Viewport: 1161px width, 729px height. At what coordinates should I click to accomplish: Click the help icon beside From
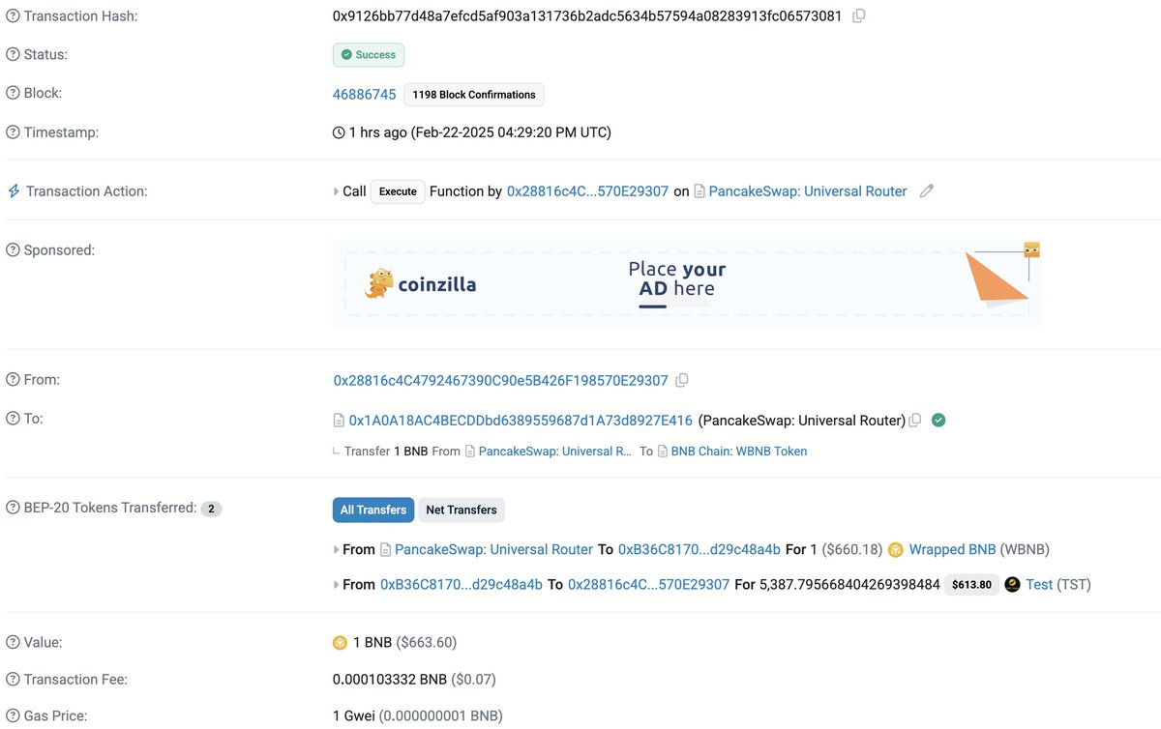point(13,380)
